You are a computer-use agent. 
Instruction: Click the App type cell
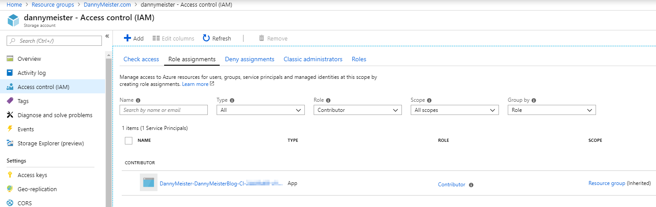pos(292,183)
